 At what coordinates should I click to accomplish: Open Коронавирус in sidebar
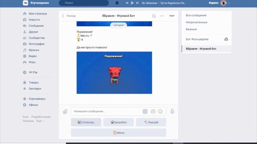coord(37,99)
